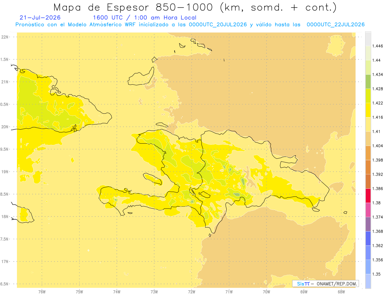This screenshot has width=383, height=296.
Task: Click the legend value "1.356"
Action: tap(378, 260)
